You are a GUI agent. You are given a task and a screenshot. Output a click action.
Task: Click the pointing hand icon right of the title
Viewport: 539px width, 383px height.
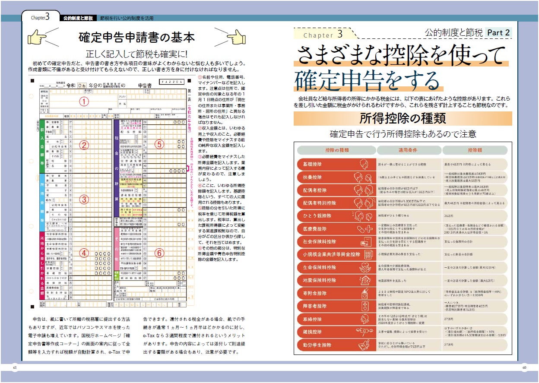click(x=236, y=37)
